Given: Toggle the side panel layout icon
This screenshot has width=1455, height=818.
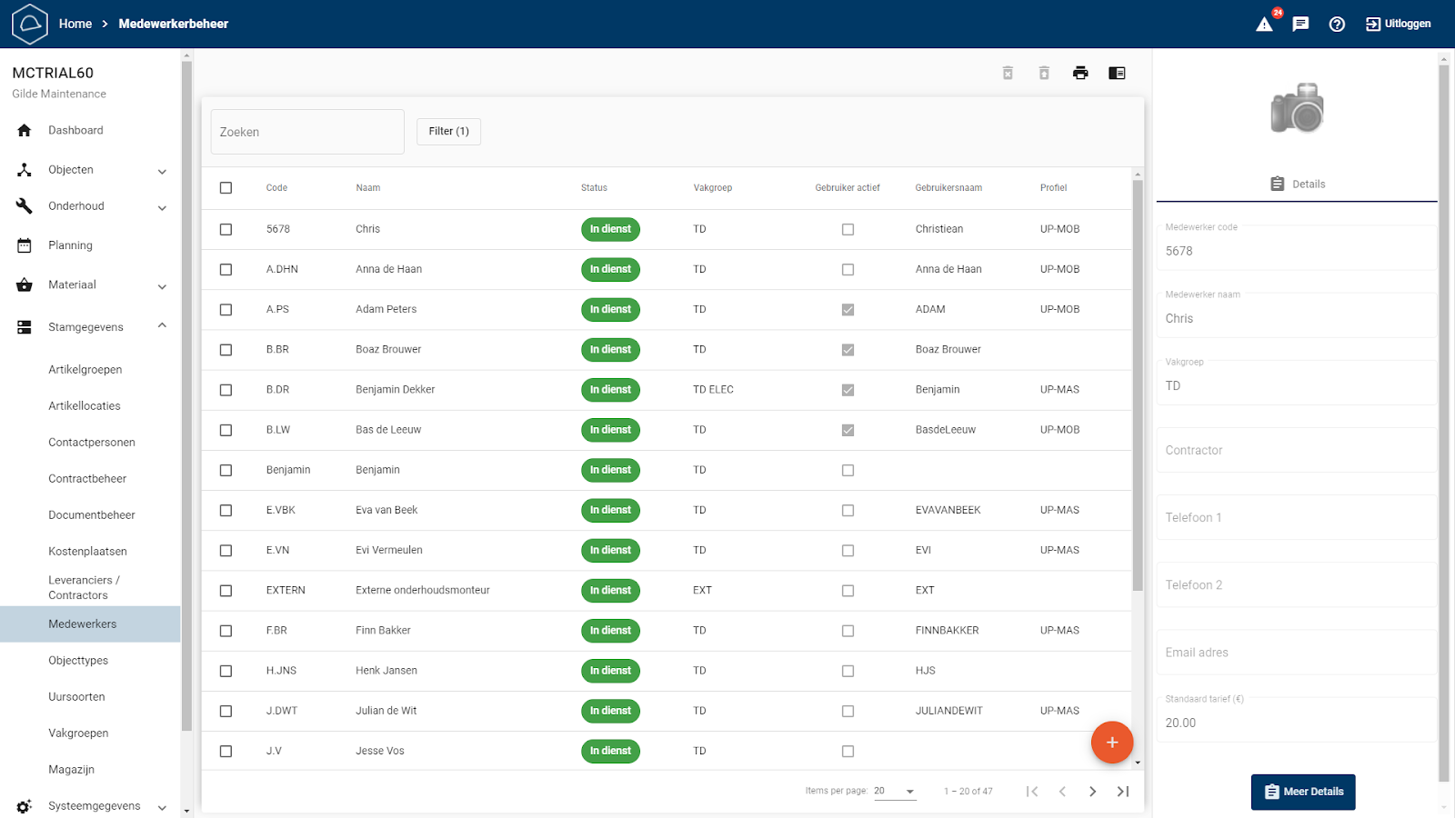Looking at the screenshot, I should (x=1117, y=74).
